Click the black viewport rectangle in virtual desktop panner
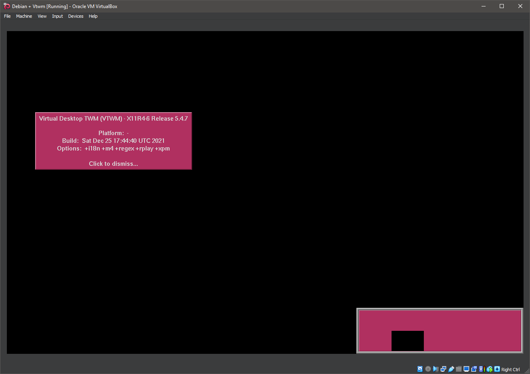The width and height of the screenshot is (530, 374). pyautogui.click(x=407, y=341)
